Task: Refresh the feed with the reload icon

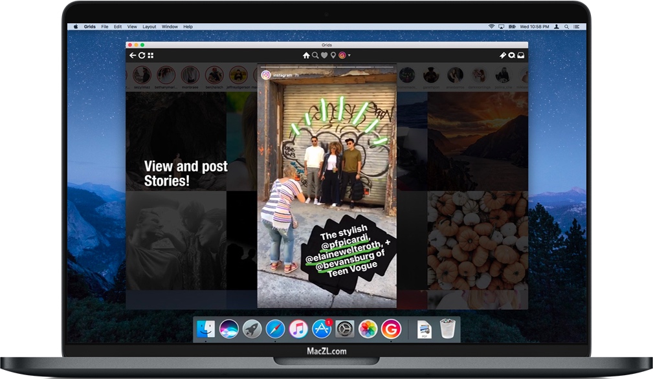Action: [x=142, y=56]
